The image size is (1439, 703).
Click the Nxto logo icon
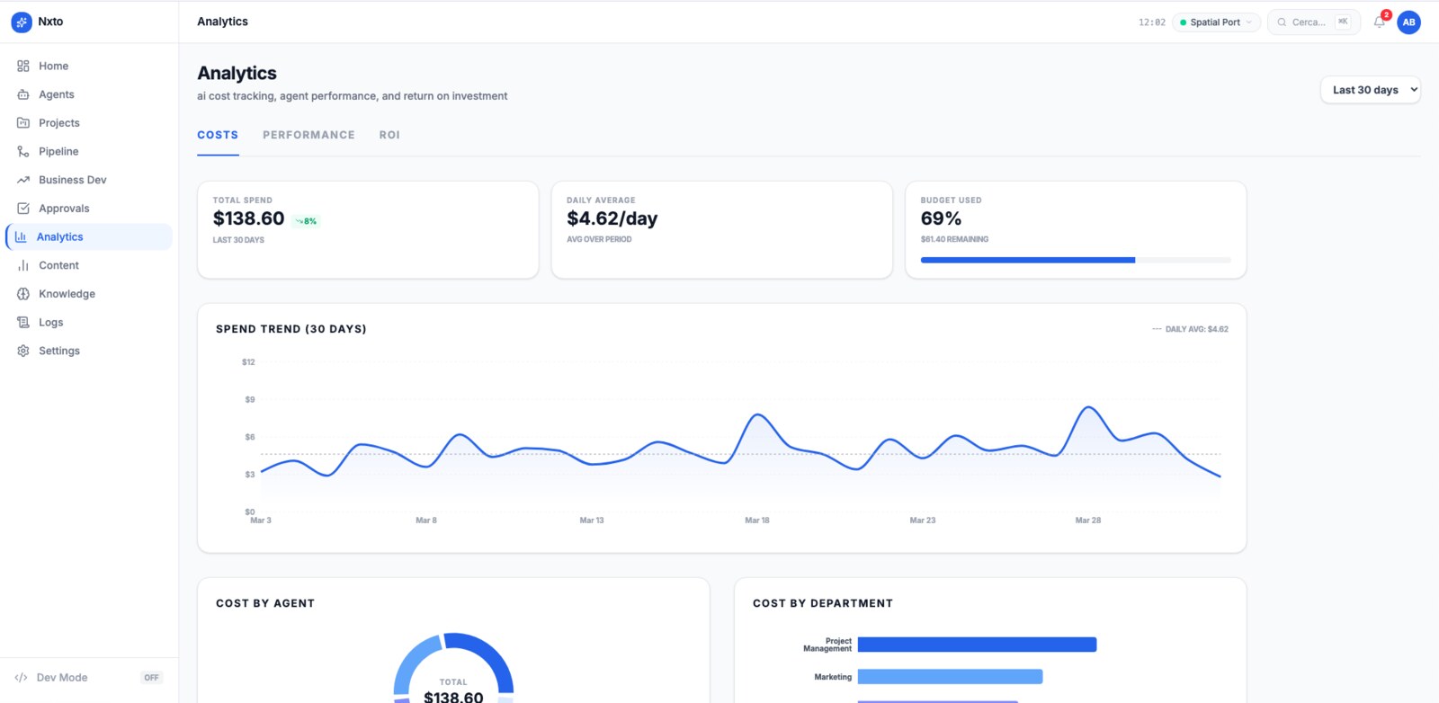coord(22,22)
